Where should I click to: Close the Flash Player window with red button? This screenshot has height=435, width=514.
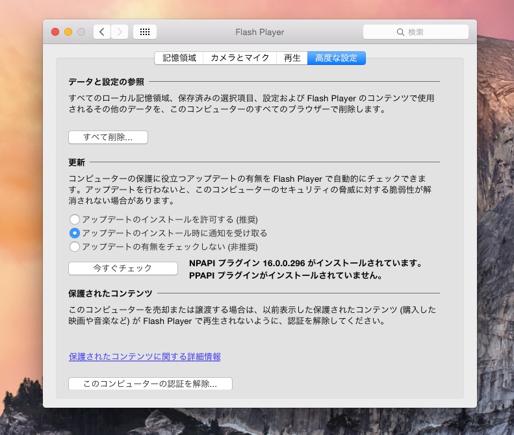pyautogui.click(x=55, y=32)
